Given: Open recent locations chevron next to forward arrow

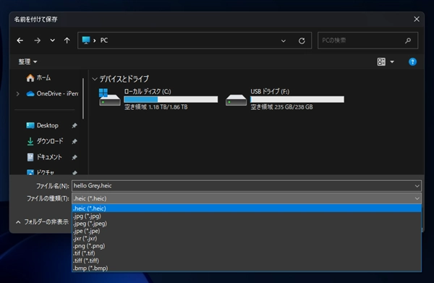Looking at the screenshot, I should point(52,41).
